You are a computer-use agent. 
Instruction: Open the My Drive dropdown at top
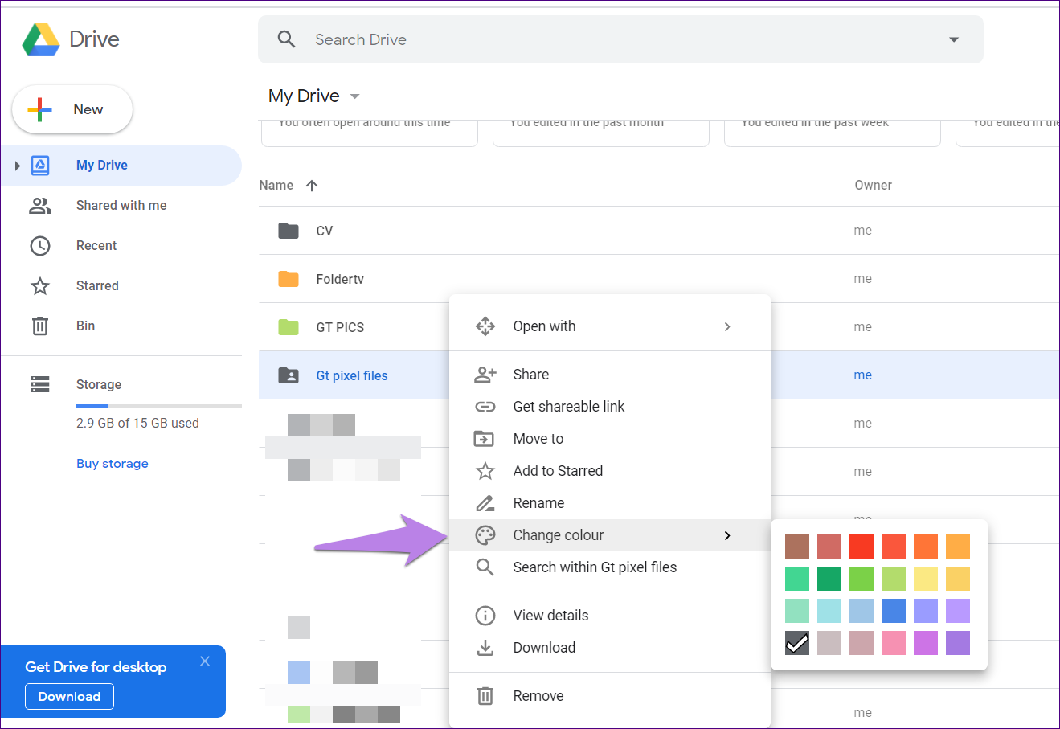(354, 96)
